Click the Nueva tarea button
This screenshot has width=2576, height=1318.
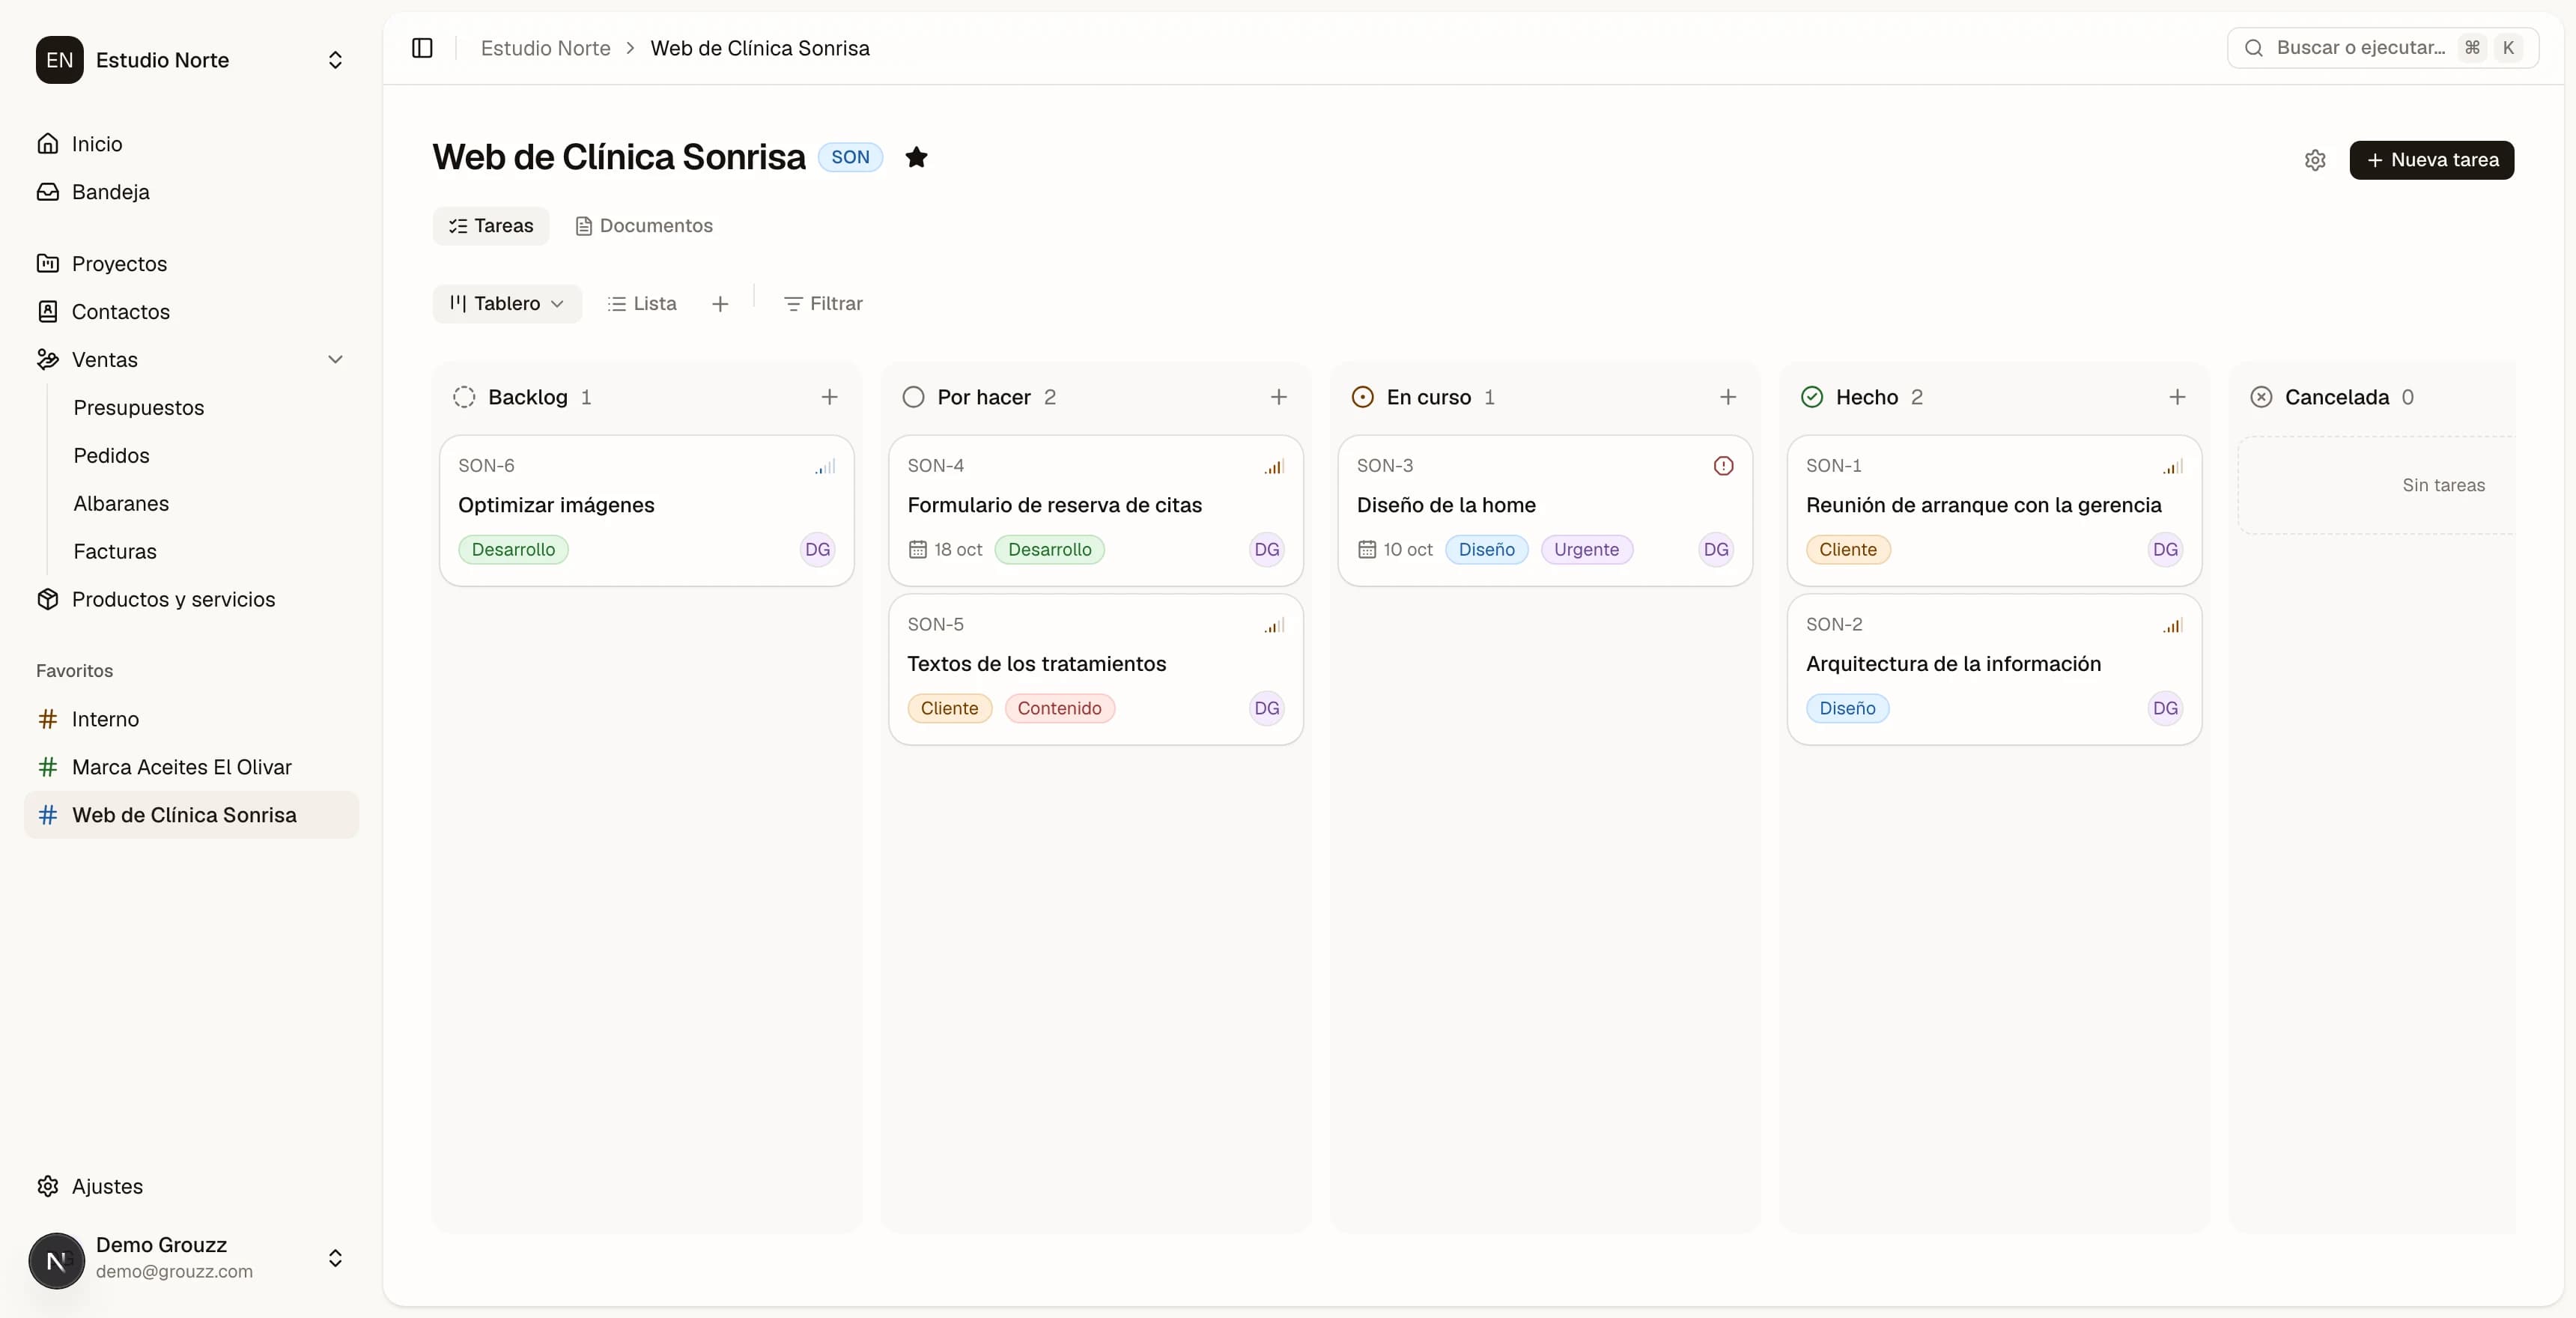pos(2431,160)
